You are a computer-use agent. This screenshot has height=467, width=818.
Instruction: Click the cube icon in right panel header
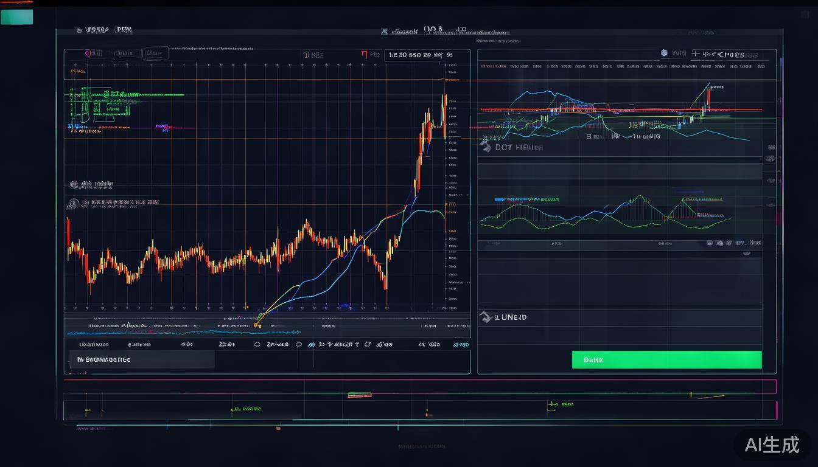click(665, 54)
